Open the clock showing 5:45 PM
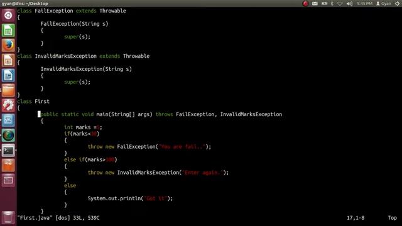This screenshot has width=402, height=226. click(x=364, y=4)
